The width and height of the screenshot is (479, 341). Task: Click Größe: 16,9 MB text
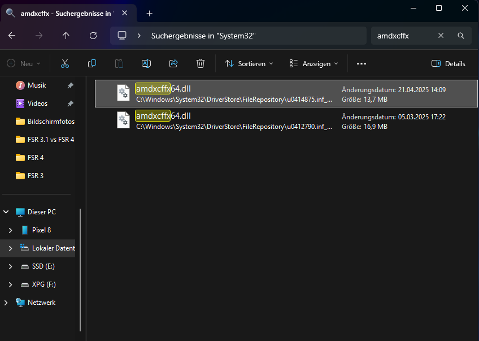point(364,127)
